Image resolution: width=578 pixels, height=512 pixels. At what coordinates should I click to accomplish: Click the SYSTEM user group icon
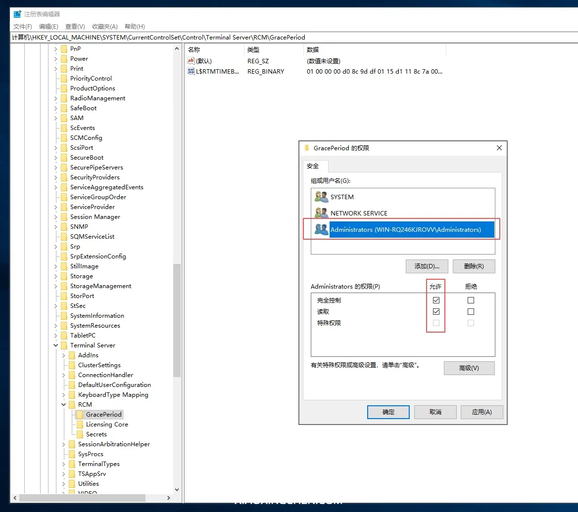pos(321,197)
